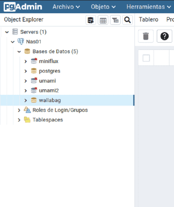Click the Roles de Login/Grupos icon
Screen dimensions: 174x207
coord(27,110)
